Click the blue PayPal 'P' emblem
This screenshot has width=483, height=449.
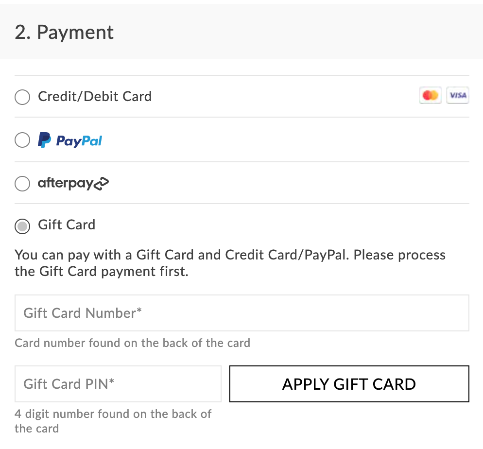click(x=44, y=140)
